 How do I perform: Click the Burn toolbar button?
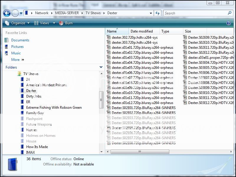[x=66, y=23]
